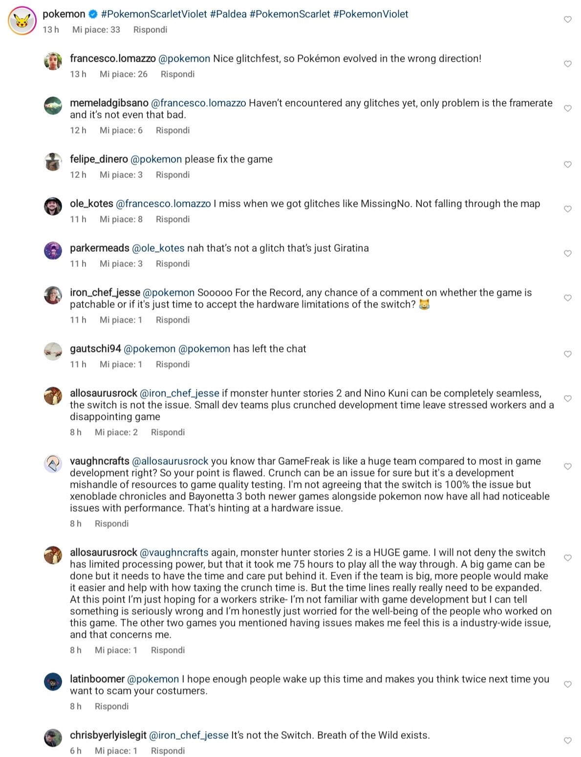Click Rispondi under iron_chef_jesse's comment

coord(172,320)
